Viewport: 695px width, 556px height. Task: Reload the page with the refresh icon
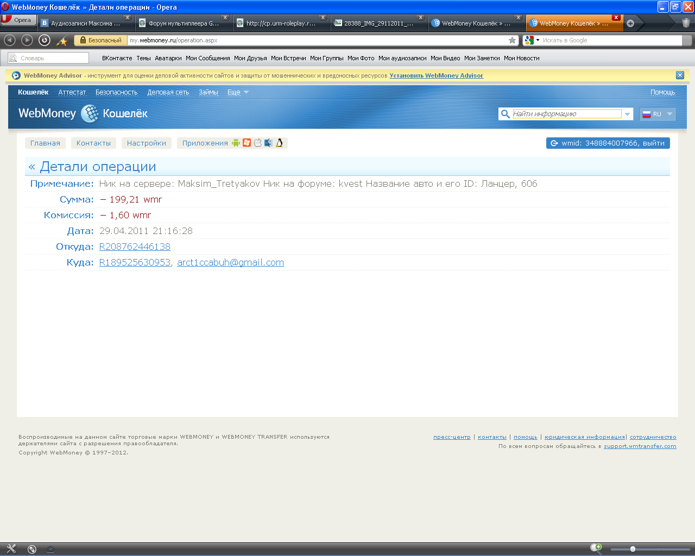(45, 40)
